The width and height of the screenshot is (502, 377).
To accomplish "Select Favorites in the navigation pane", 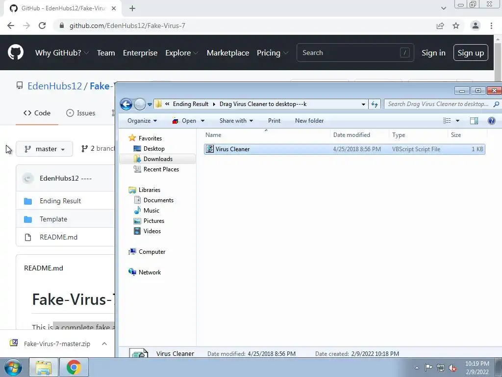I will click(150, 138).
